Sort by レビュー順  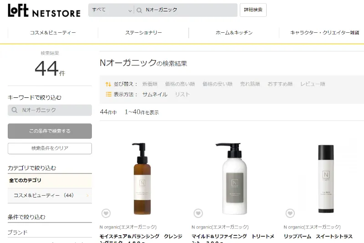click(313, 84)
